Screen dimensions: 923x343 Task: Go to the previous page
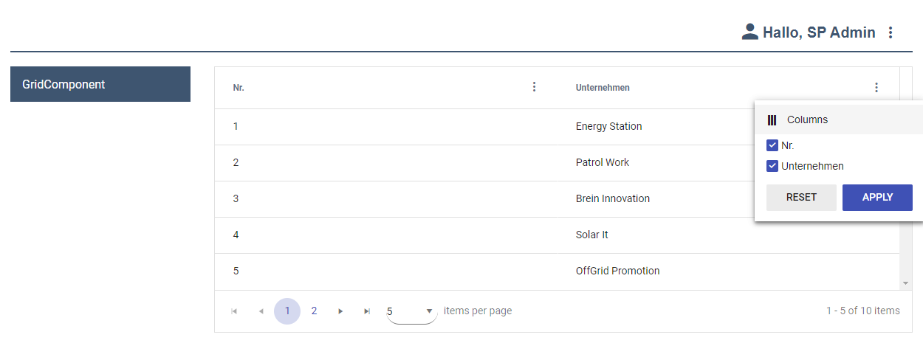point(261,311)
